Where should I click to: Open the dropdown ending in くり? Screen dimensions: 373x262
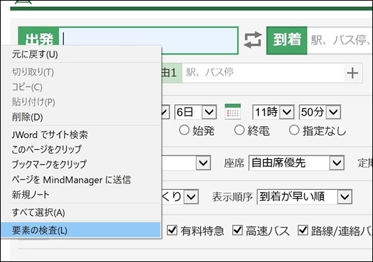[x=180, y=197]
